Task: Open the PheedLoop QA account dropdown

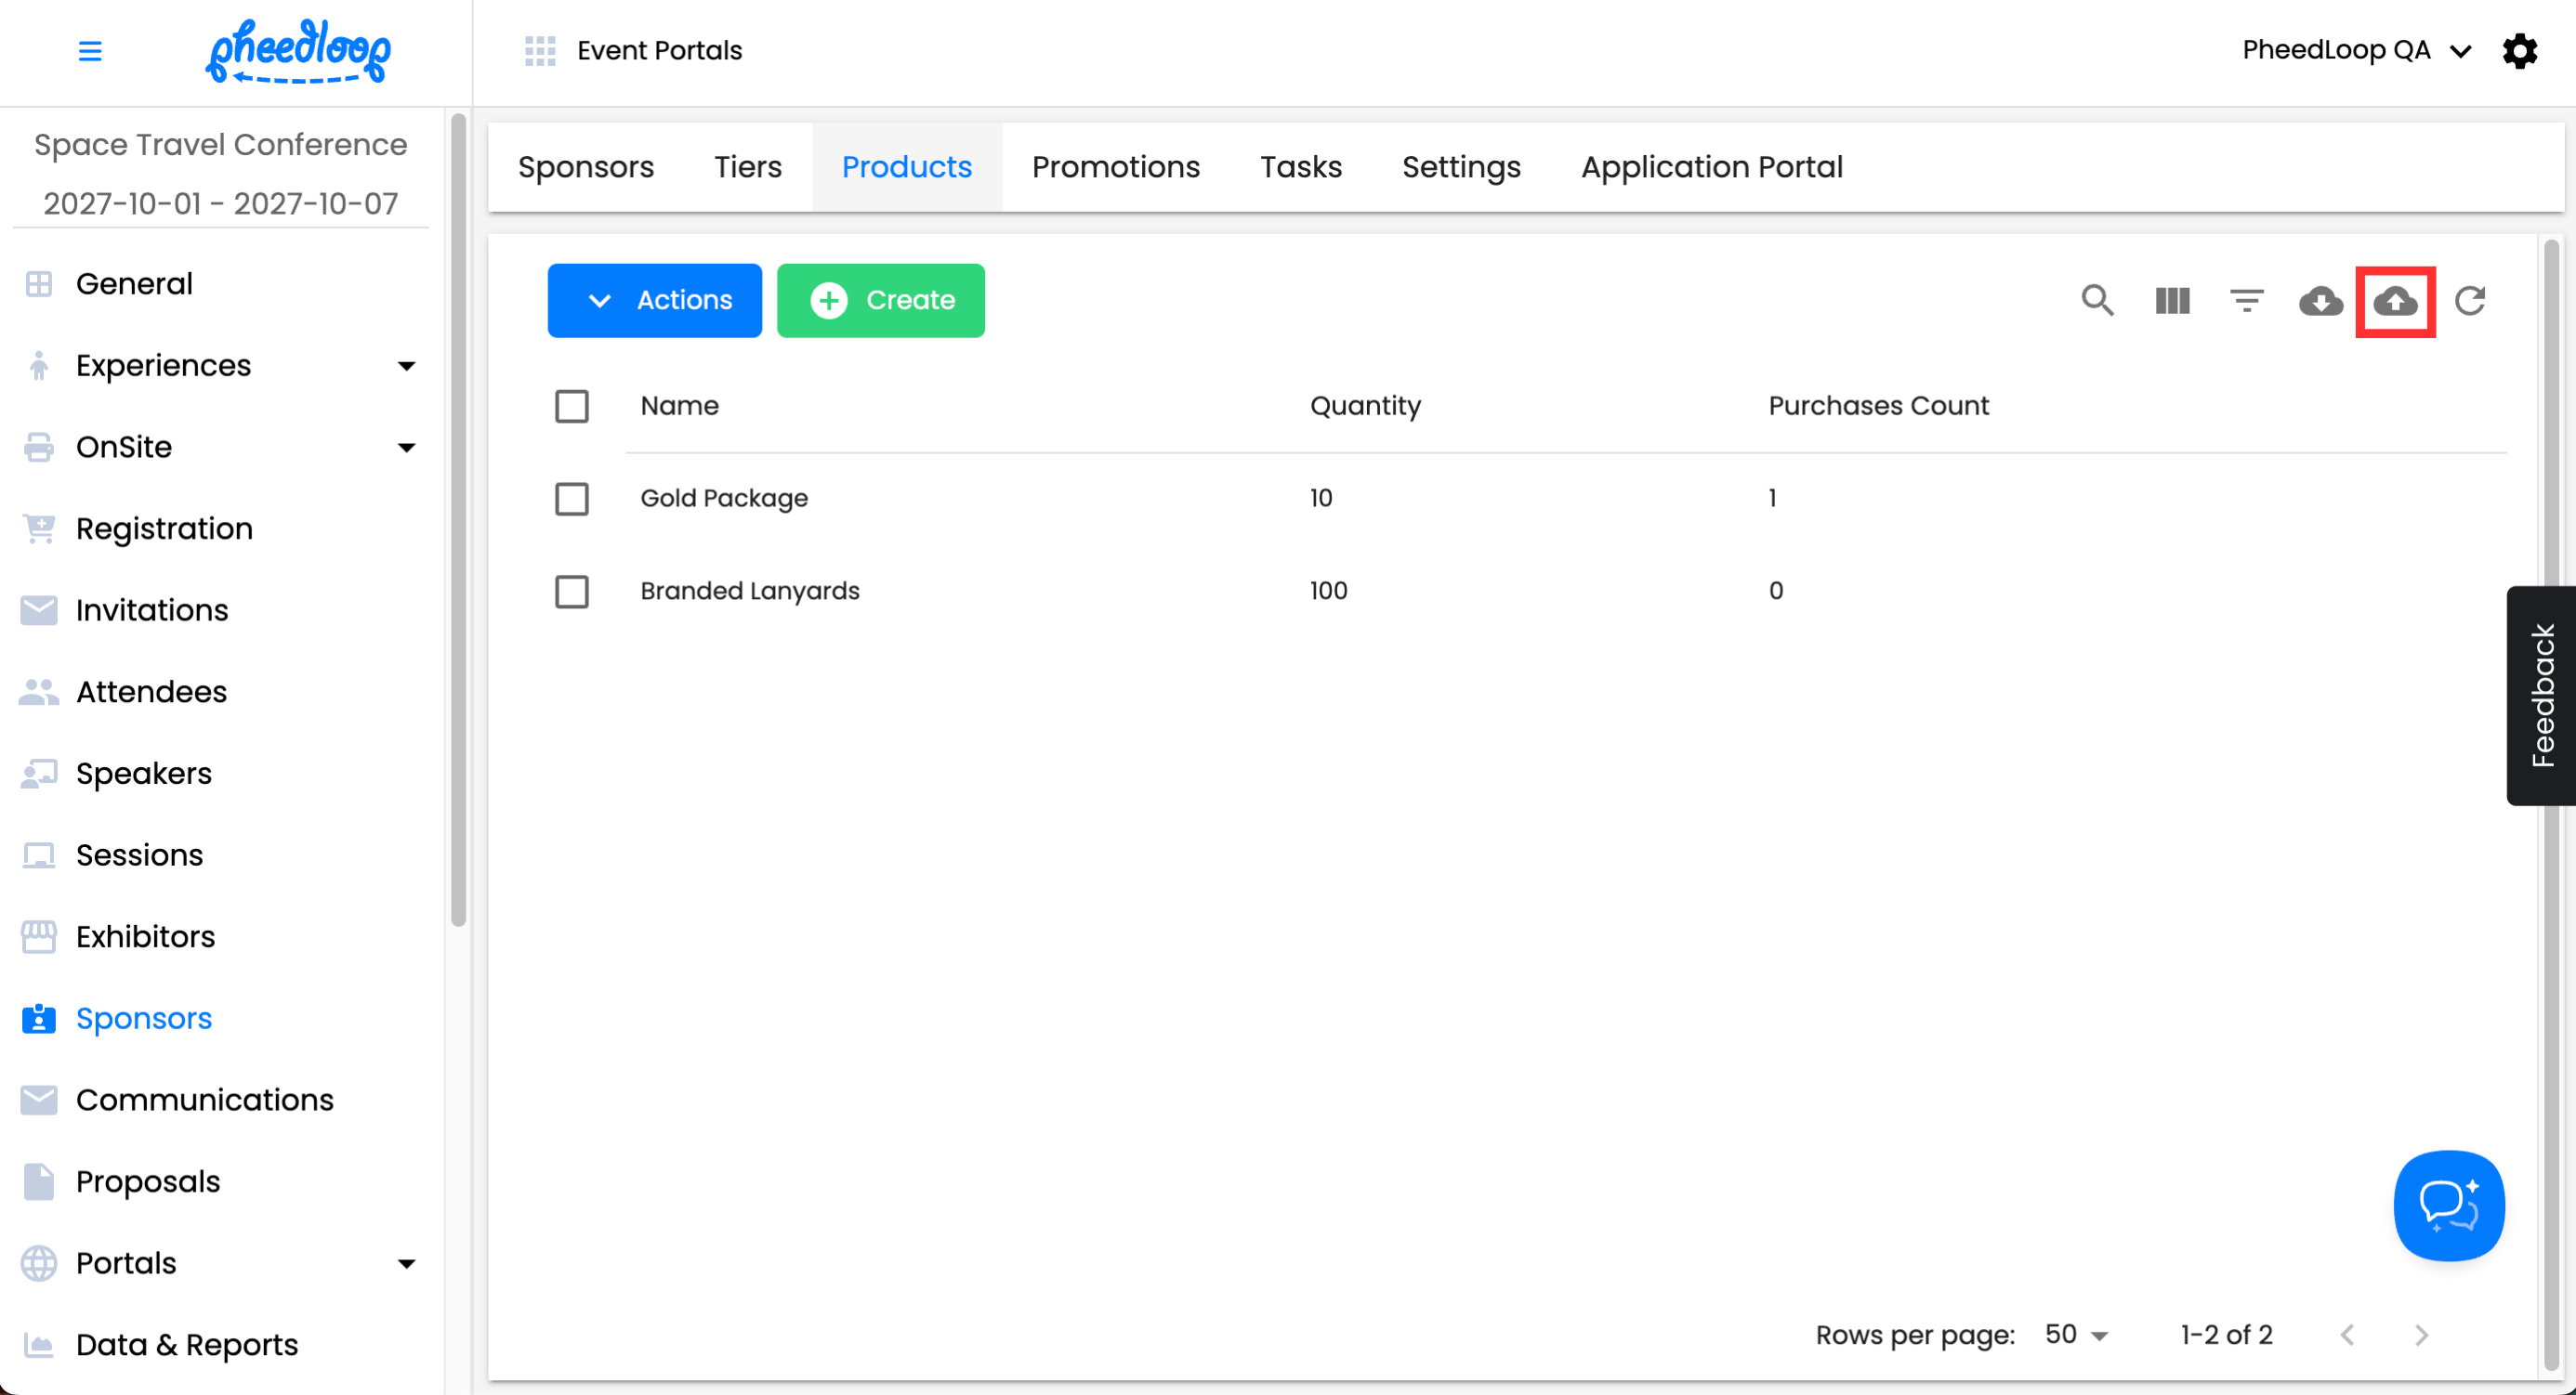Action: [2355, 51]
